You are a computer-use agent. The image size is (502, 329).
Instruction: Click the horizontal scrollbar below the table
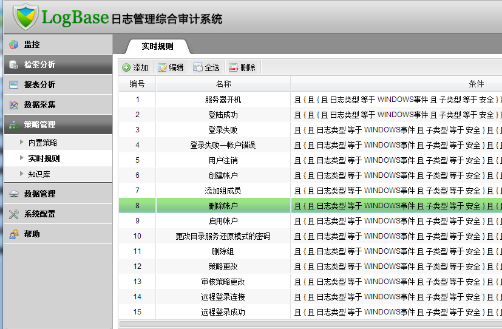pyautogui.click(x=311, y=324)
